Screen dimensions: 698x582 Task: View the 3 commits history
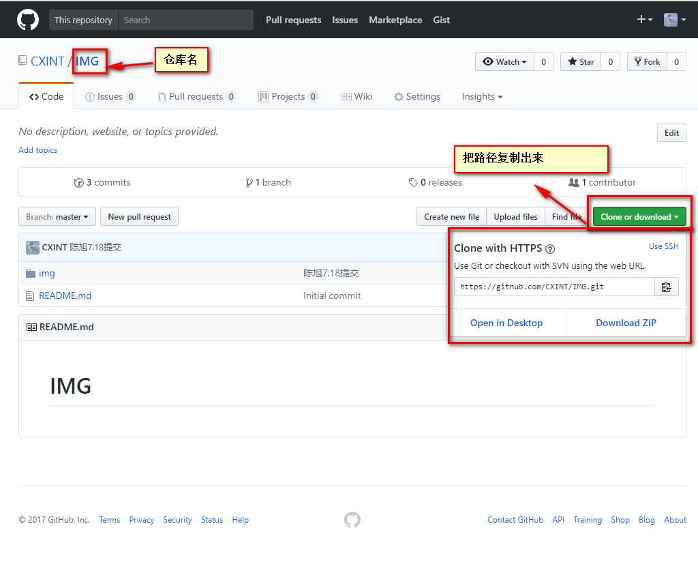coord(102,182)
